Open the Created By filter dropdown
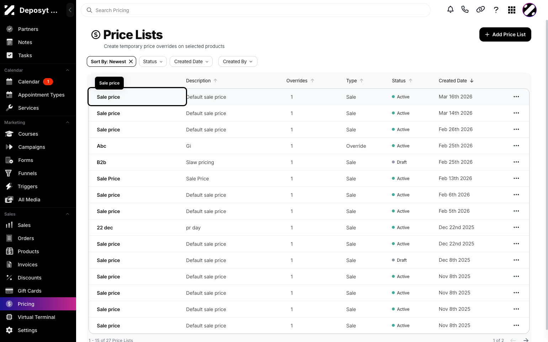This screenshot has width=548, height=342. [238, 61]
